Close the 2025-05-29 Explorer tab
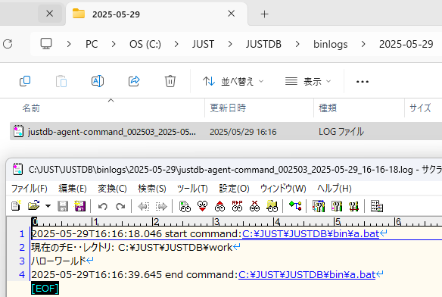The width and height of the screenshot is (442, 297). [231, 14]
